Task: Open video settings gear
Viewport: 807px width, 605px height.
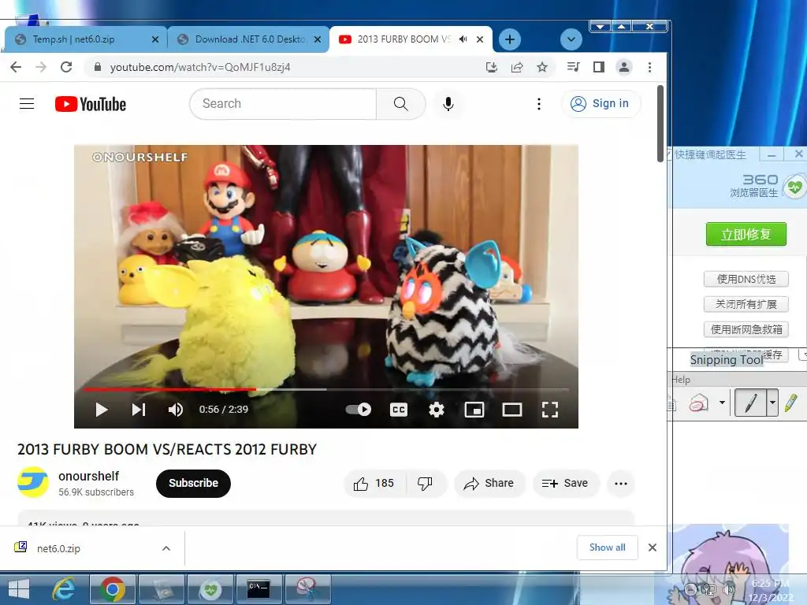Action: (437, 410)
